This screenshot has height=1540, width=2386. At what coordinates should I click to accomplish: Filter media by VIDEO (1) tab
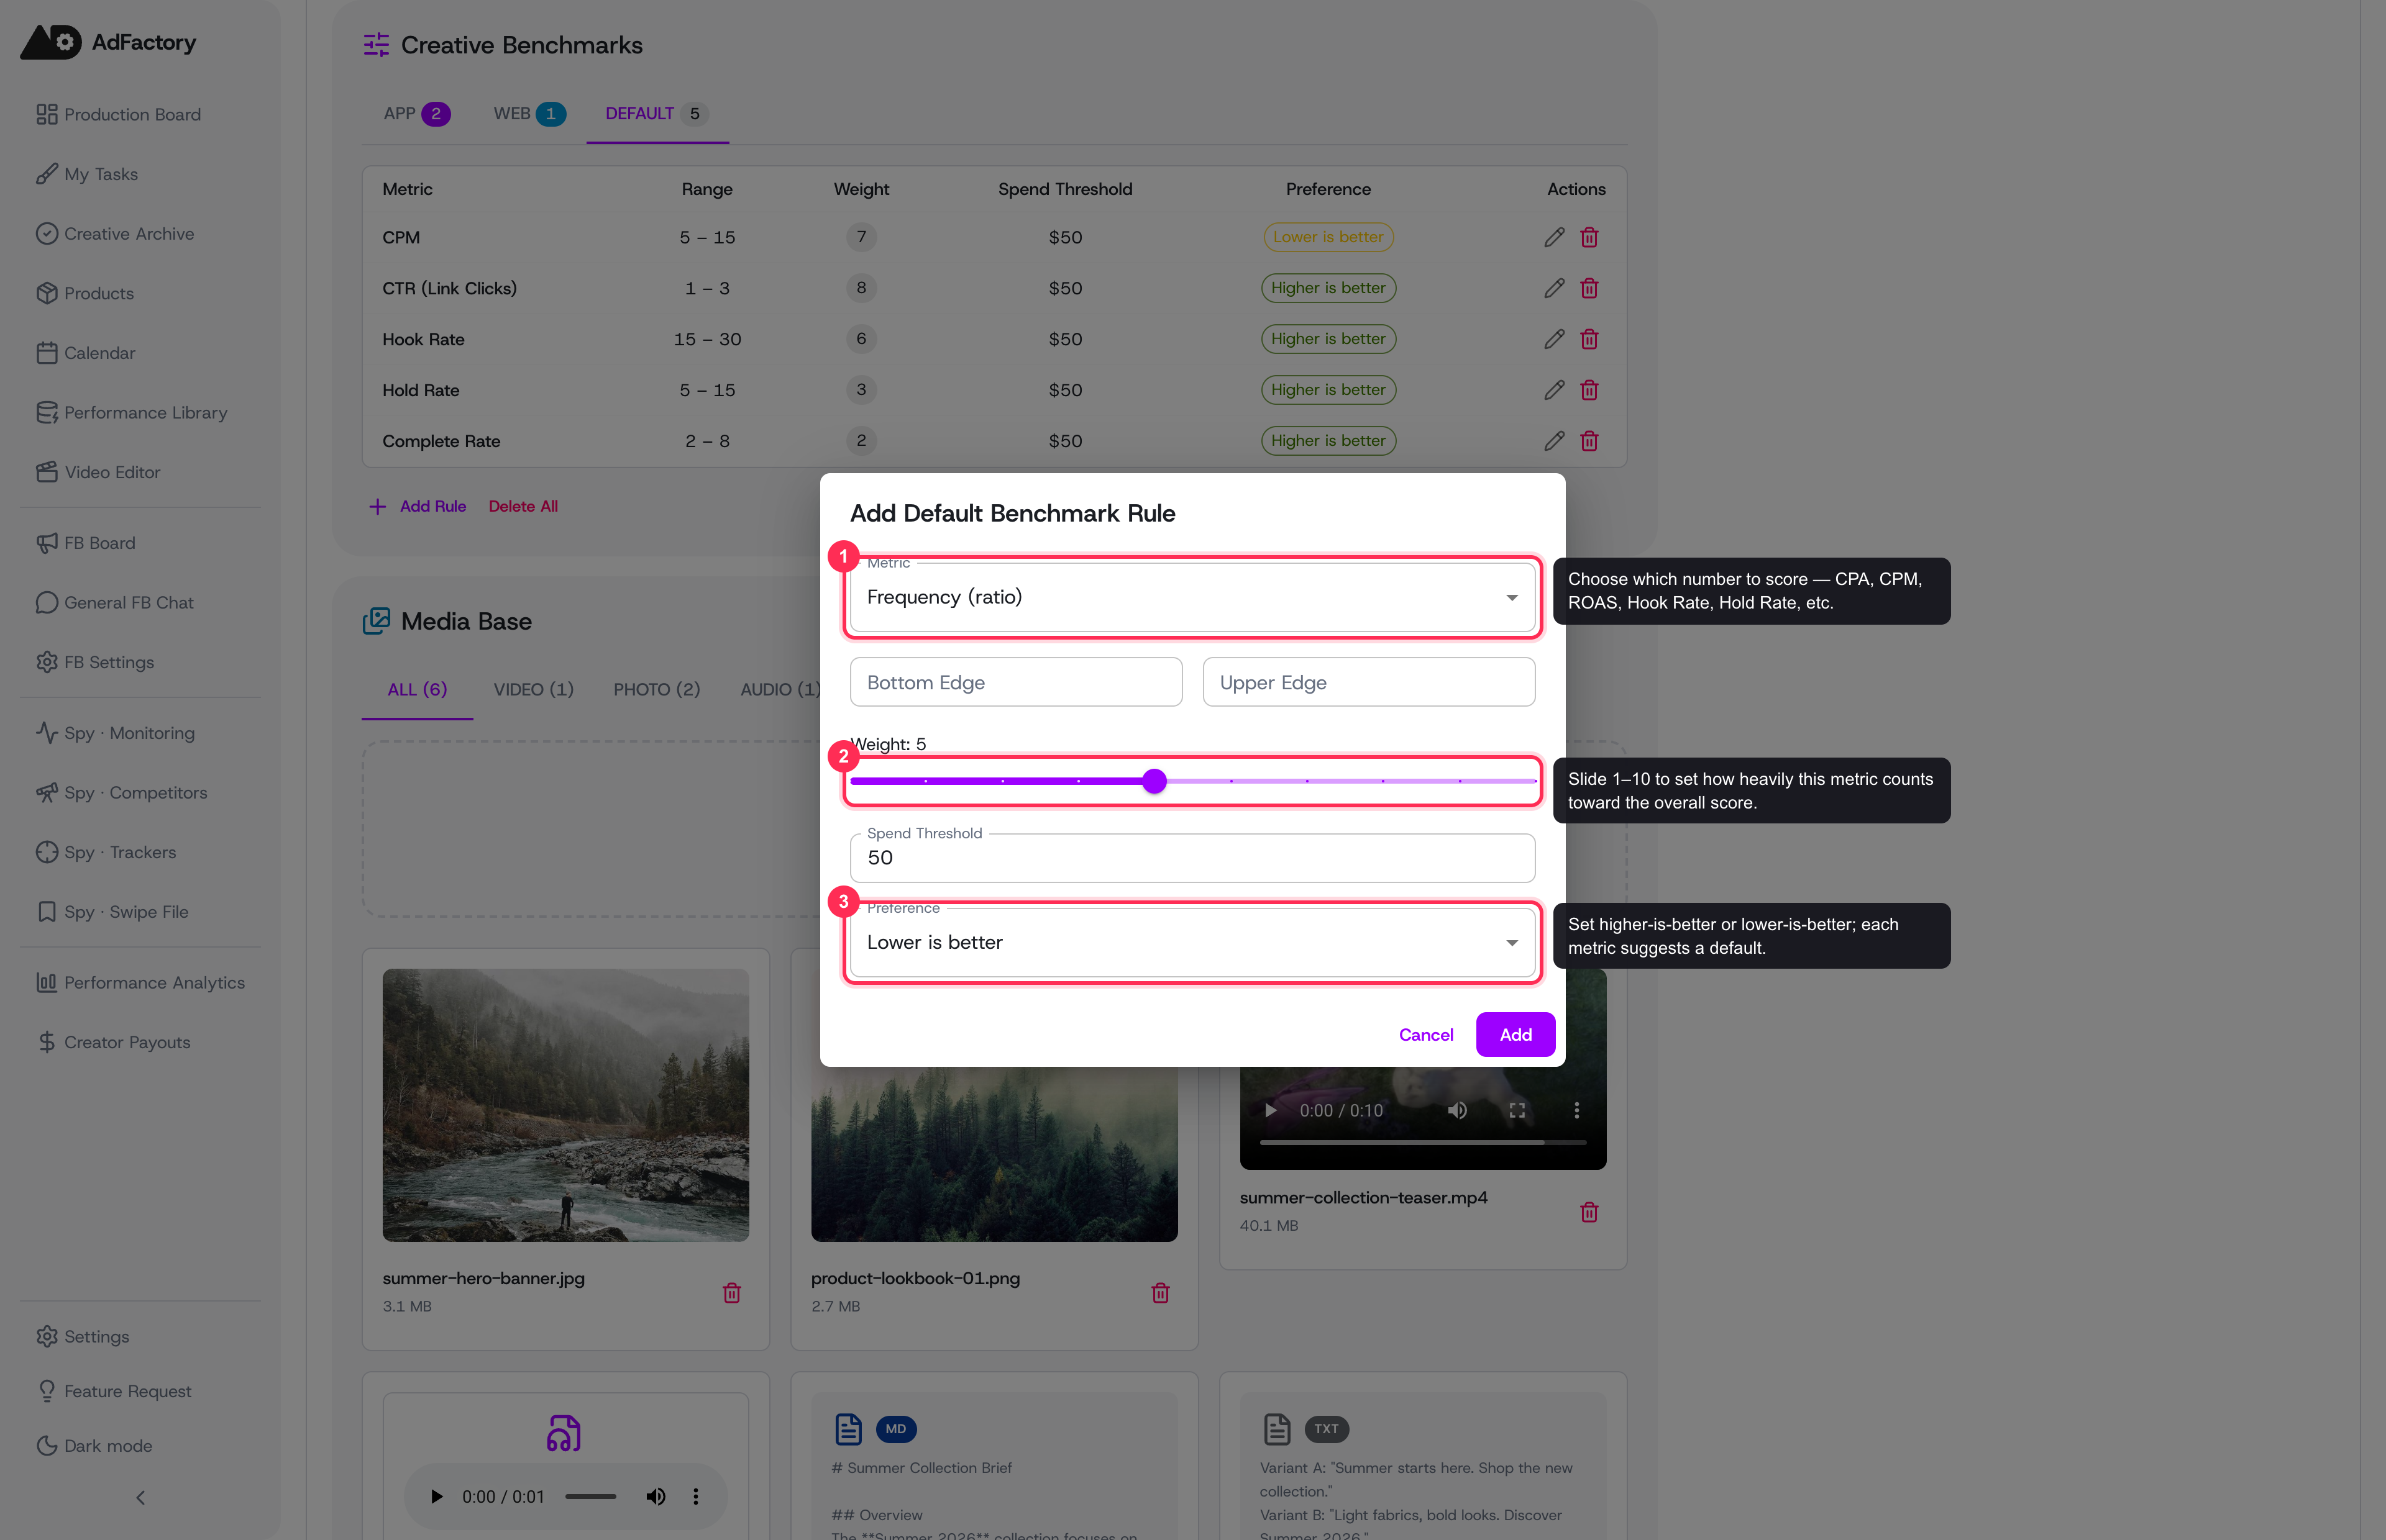[533, 690]
